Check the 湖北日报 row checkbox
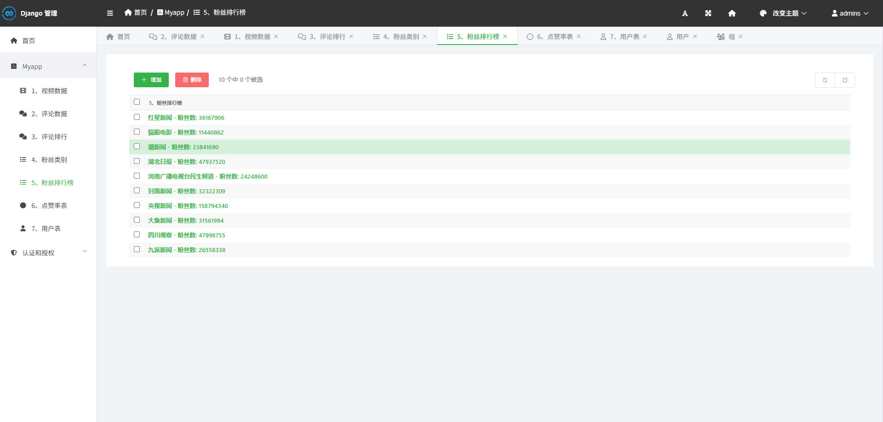The image size is (883, 422). (x=137, y=161)
